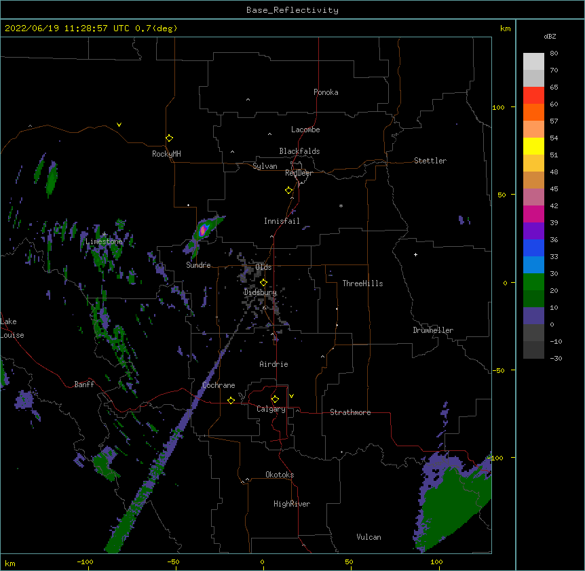Click the Limestone label

click(x=104, y=241)
